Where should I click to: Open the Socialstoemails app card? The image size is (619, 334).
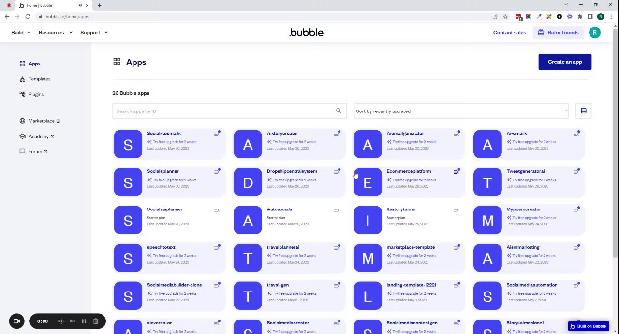click(169, 144)
